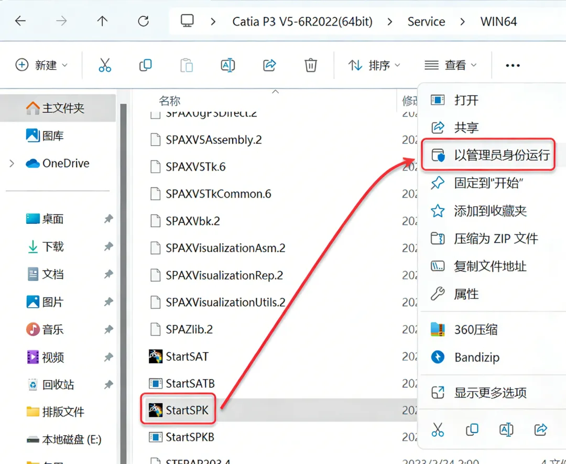Screen dimensions: 566x464
Task: Cut the selection with toolbar scissors
Action: click(x=105, y=65)
